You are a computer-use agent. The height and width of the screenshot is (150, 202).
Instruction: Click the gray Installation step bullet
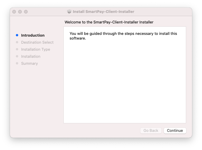pos(17,56)
